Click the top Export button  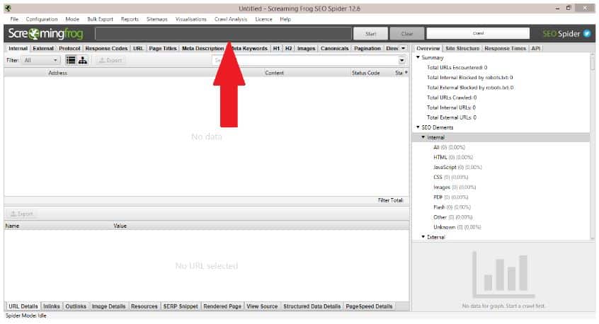(x=110, y=60)
